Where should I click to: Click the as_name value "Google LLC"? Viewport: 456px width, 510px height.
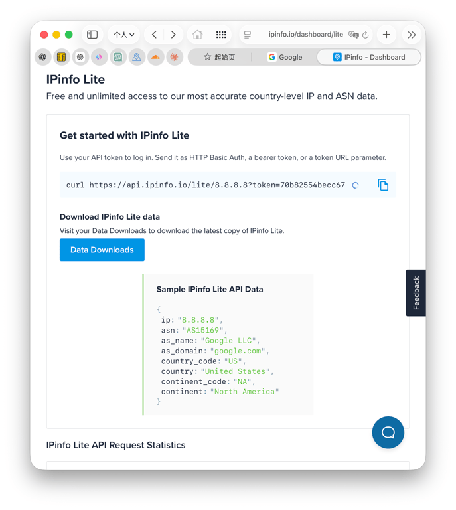[228, 341]
